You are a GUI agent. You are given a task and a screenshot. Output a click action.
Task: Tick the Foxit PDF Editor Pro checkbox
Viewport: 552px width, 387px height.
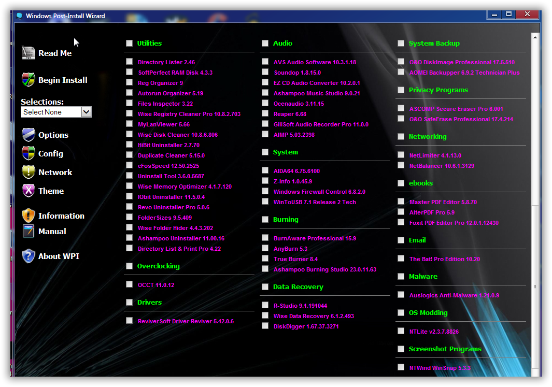tap(401, 222)
